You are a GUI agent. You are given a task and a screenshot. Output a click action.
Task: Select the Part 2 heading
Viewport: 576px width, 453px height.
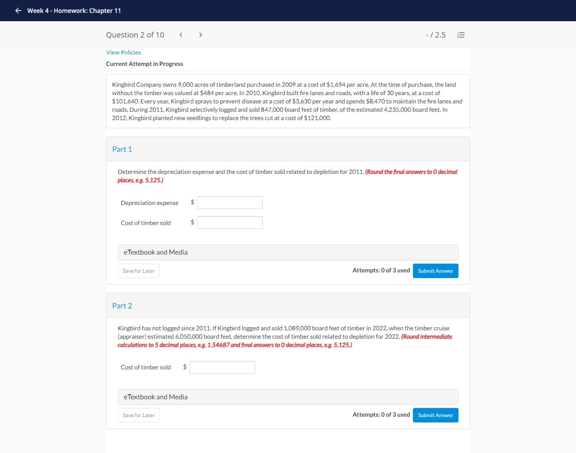[x=122, y=306]
